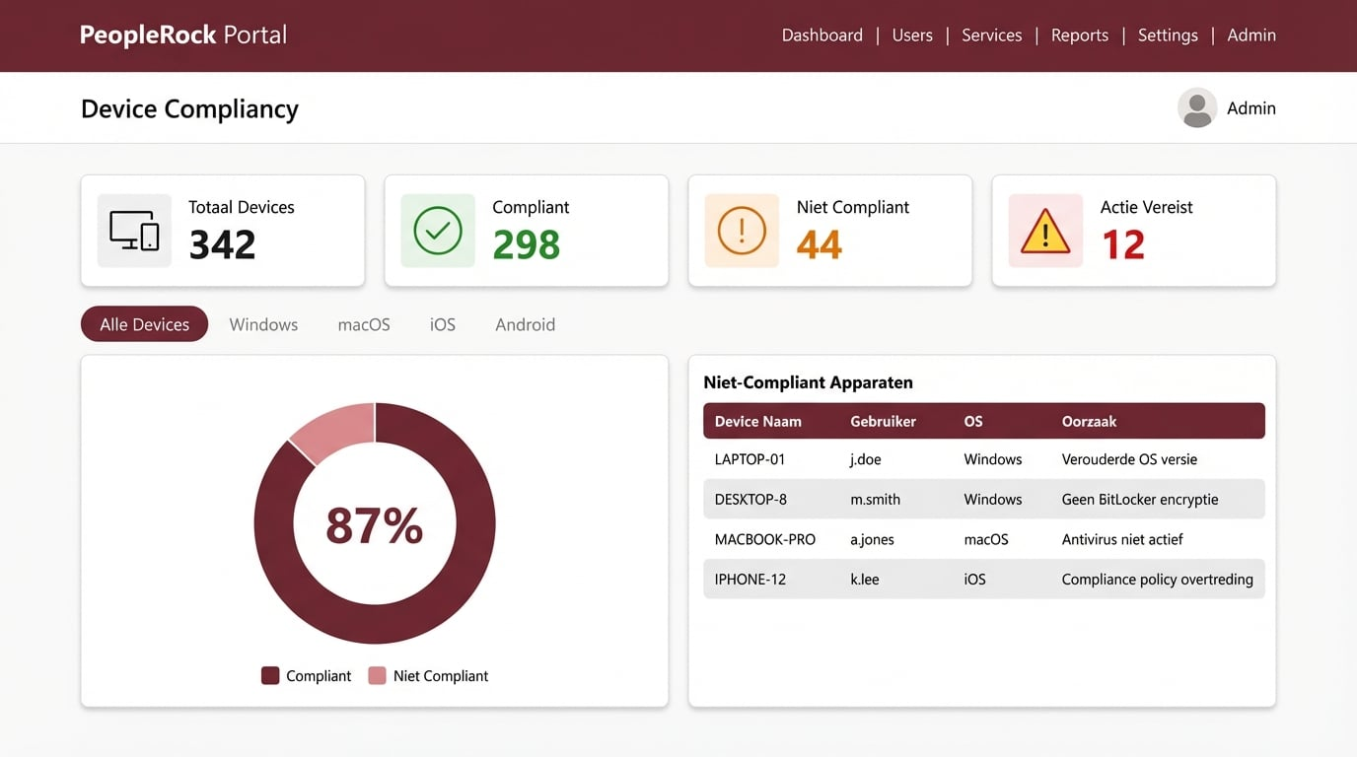1357x757 pixels.
Task: Select the Alle Devices filter toggle
Action: click(144, 323)
